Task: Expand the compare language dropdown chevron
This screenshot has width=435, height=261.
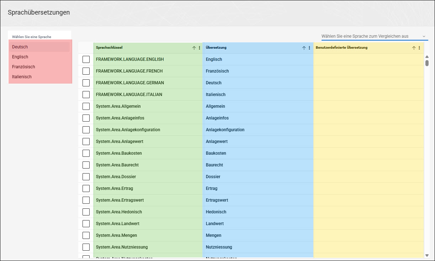Action: point(424,36)
